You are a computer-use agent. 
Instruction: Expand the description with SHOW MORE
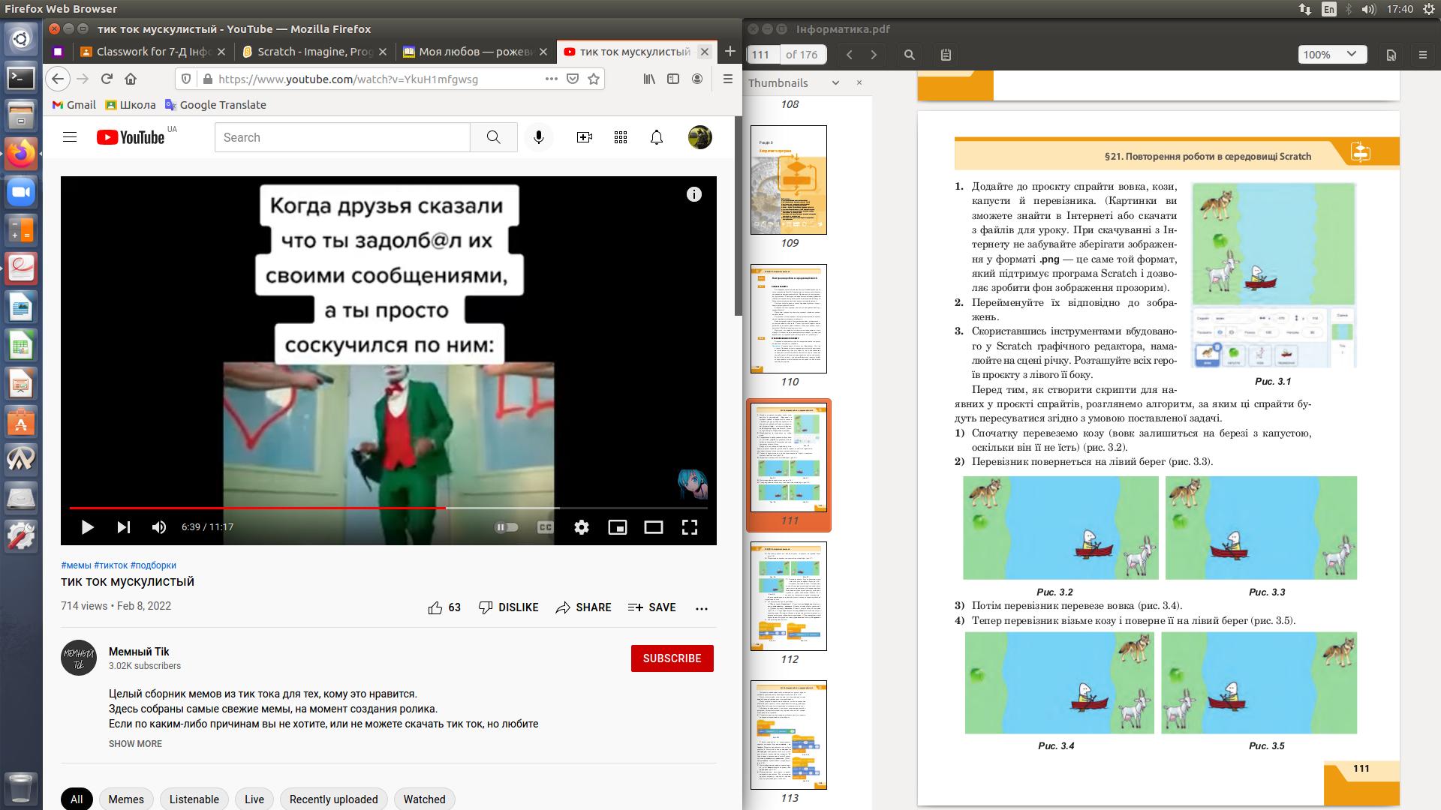coord(135,744)
